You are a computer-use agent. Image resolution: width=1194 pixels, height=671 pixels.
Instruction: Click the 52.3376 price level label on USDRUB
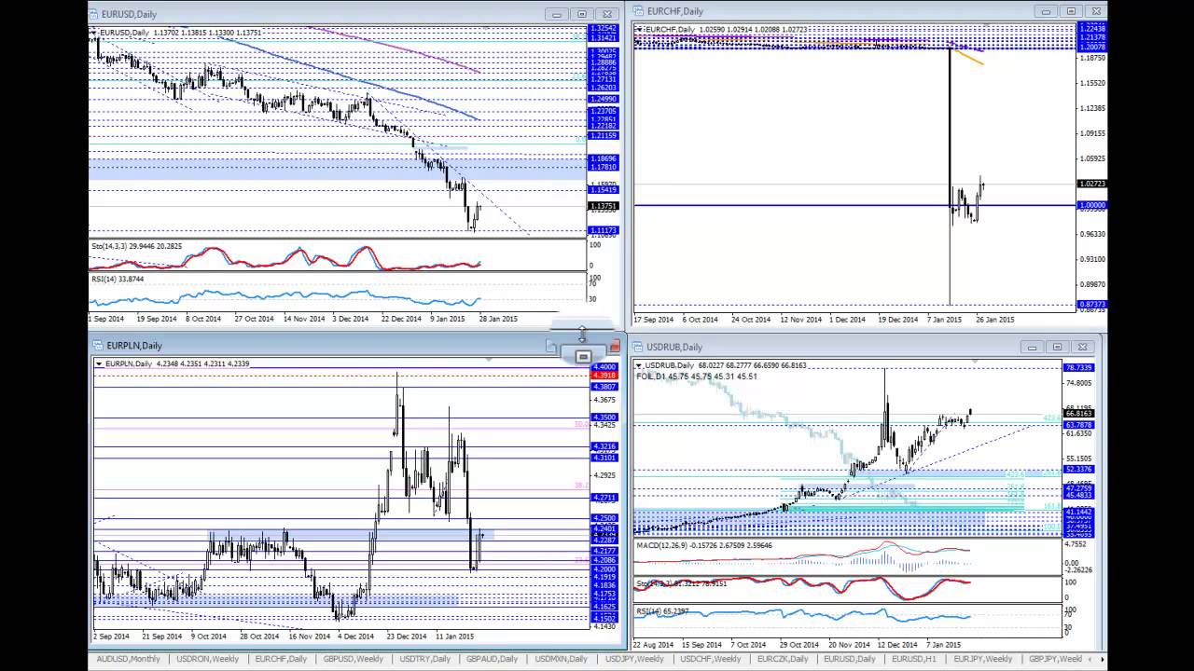[x=1078, y=470]
